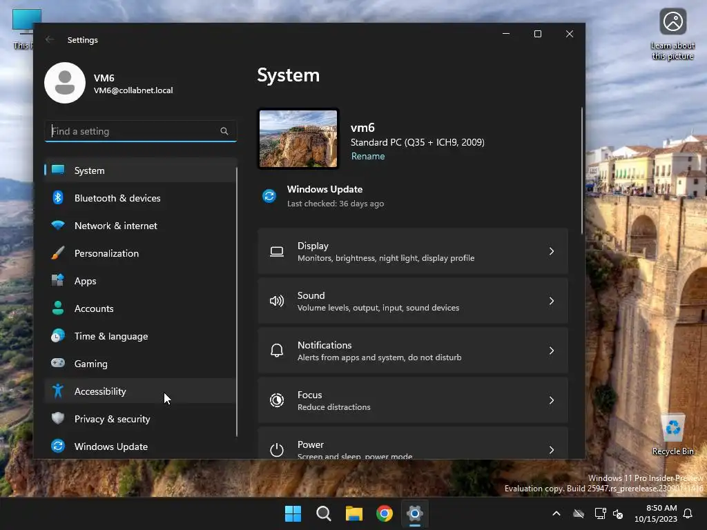
Task: Click Learn about this picture icon
Action: (672, 35)
